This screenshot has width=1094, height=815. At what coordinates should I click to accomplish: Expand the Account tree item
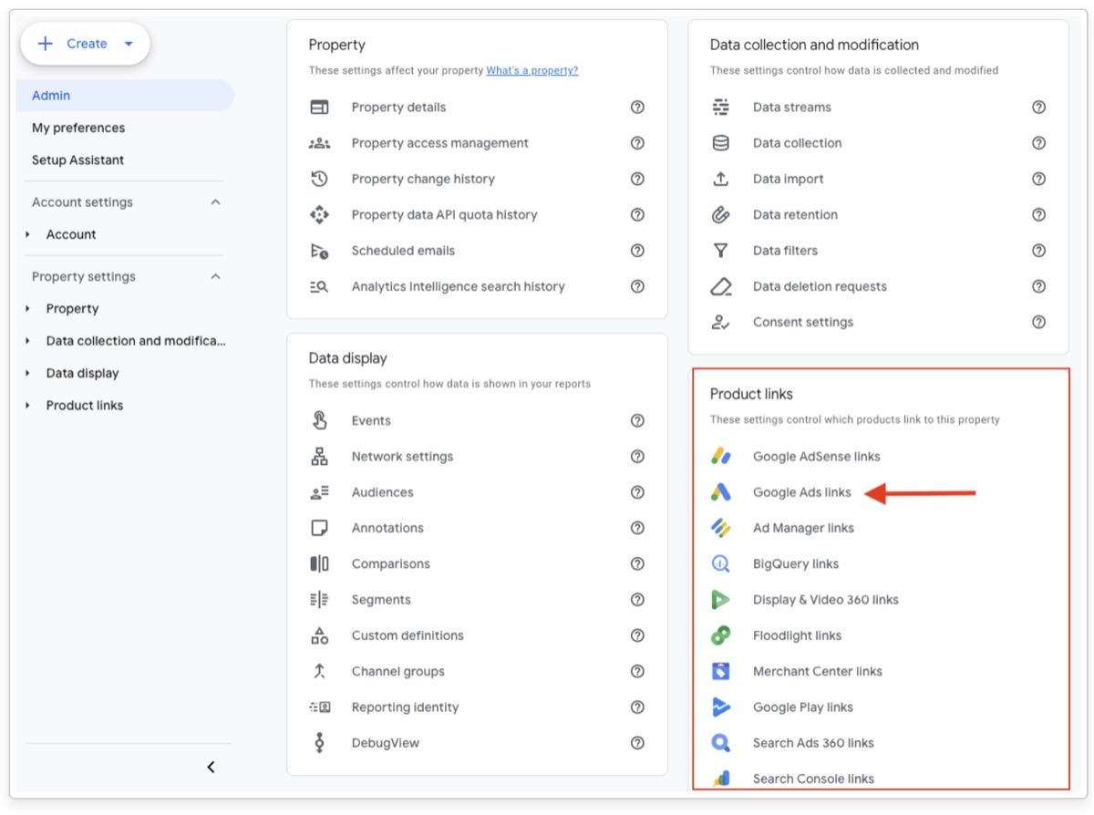[28, 235]
